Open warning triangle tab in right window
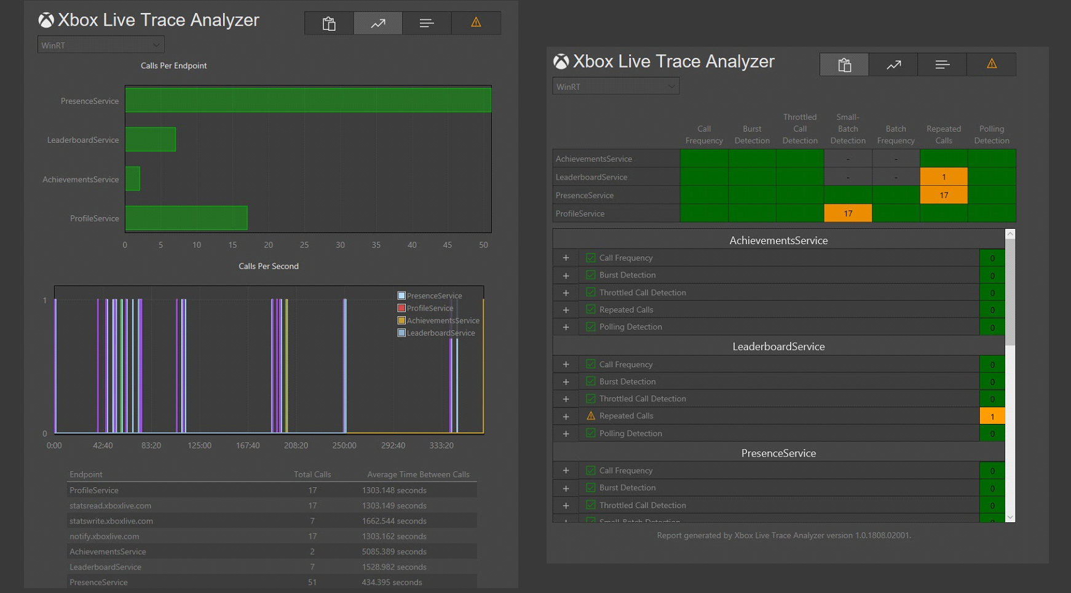This screenshot has height=593, width=1071. (991, 65)
